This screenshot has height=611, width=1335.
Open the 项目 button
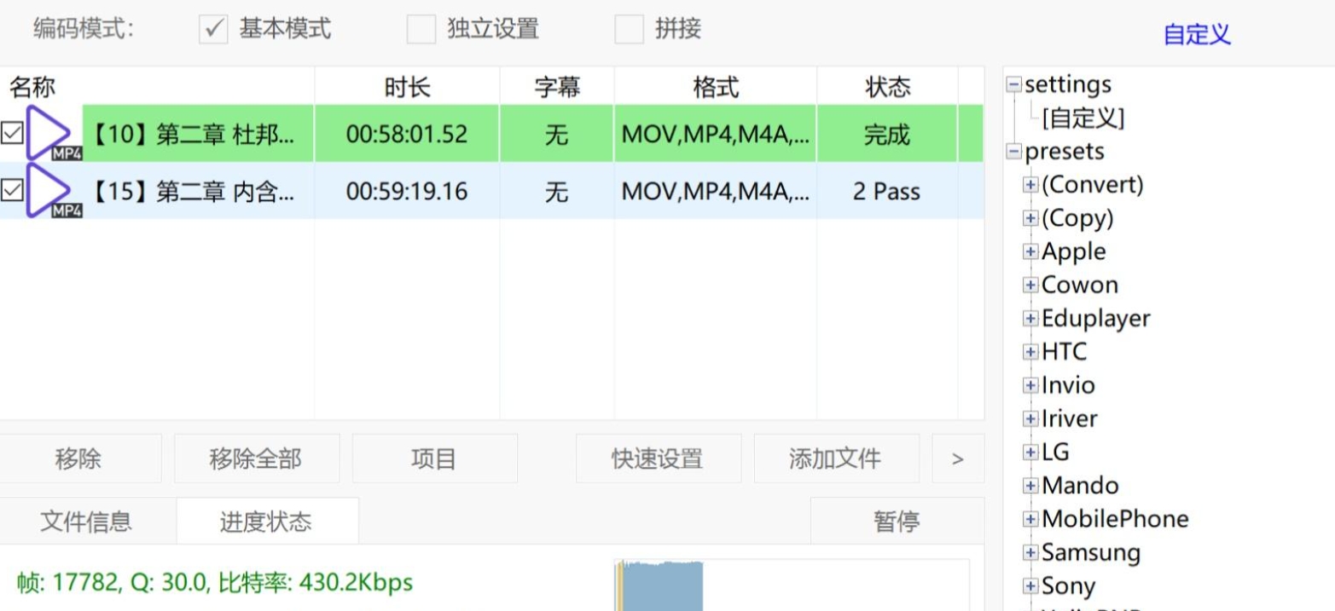[x=434, y=458]
